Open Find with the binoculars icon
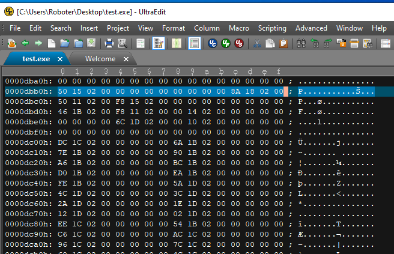Image resolution: width=394 pixels, height=254 pixels. pyautogui.click(x=301, y=43)
